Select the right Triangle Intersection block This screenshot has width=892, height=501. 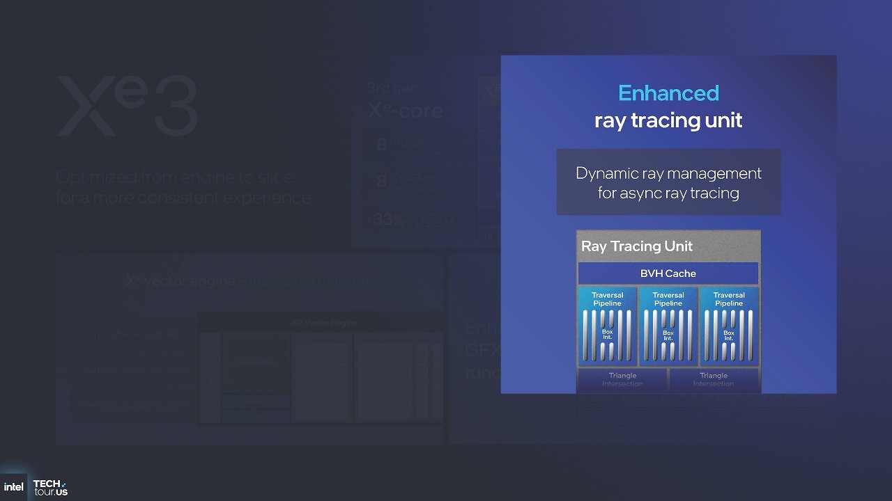click(714, 380)
